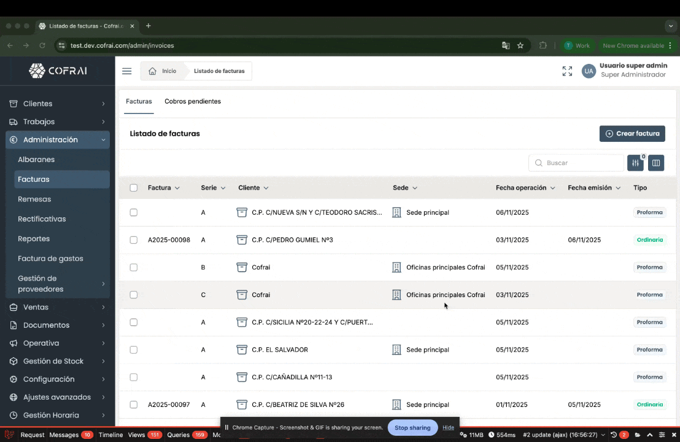Viewport: 680px width, 442px height.
Task: Switch to the Cobros pendientes tab
Action: click(x=193, y=101)
